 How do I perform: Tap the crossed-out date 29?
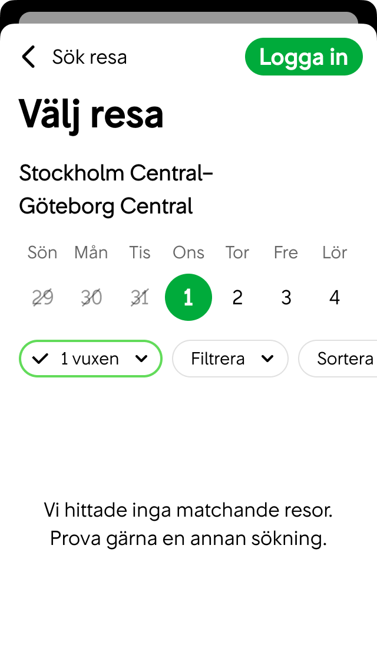tap(42, 297)
